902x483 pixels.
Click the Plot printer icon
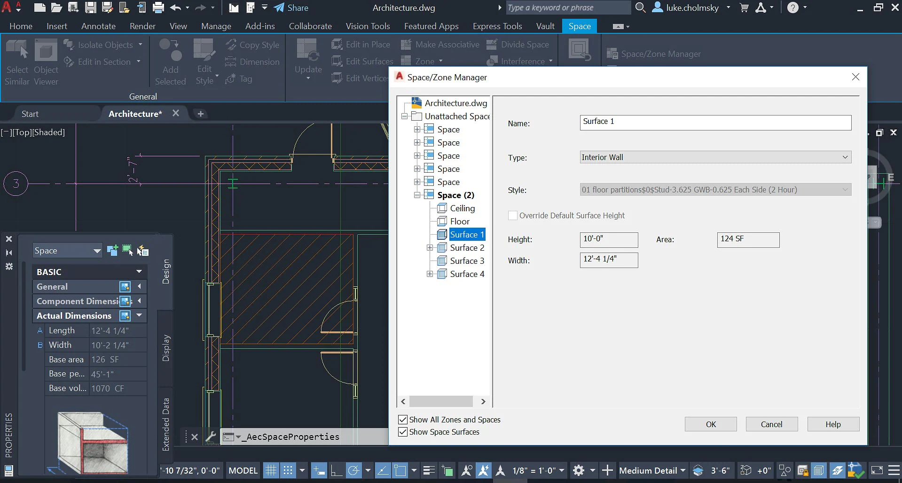pos(158,8)
